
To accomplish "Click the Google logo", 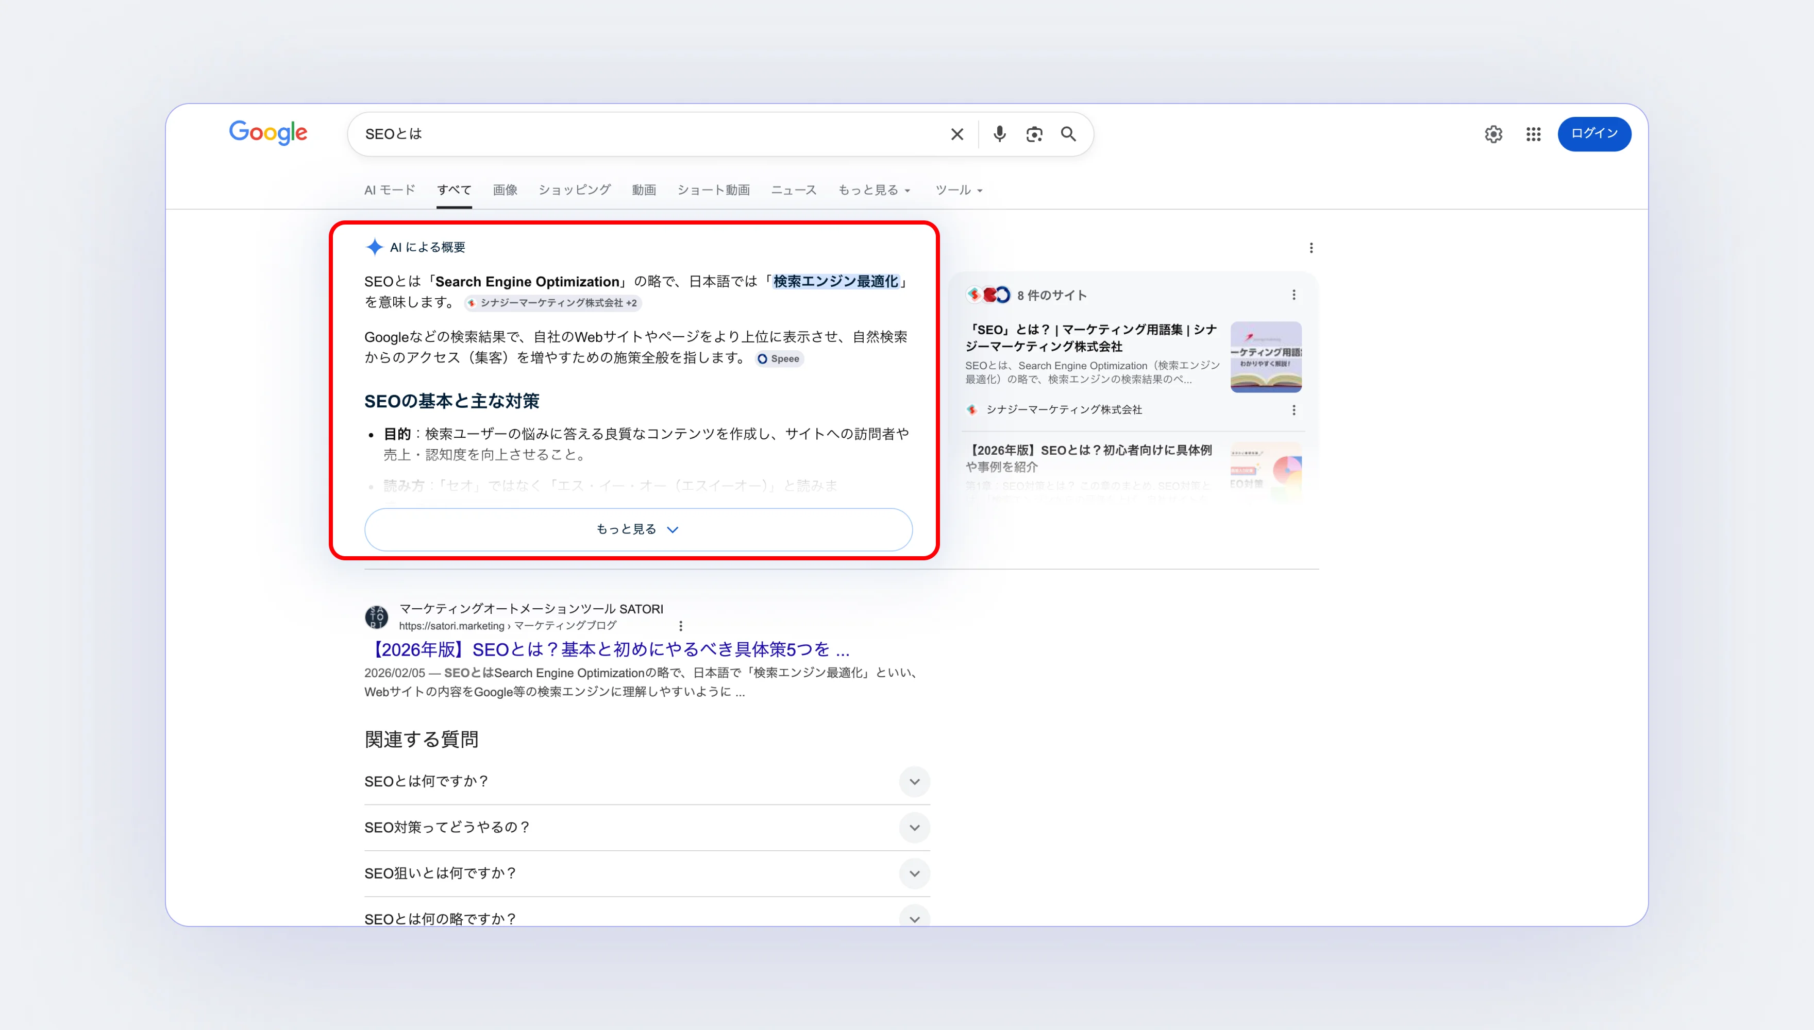I will pos(268,133).
